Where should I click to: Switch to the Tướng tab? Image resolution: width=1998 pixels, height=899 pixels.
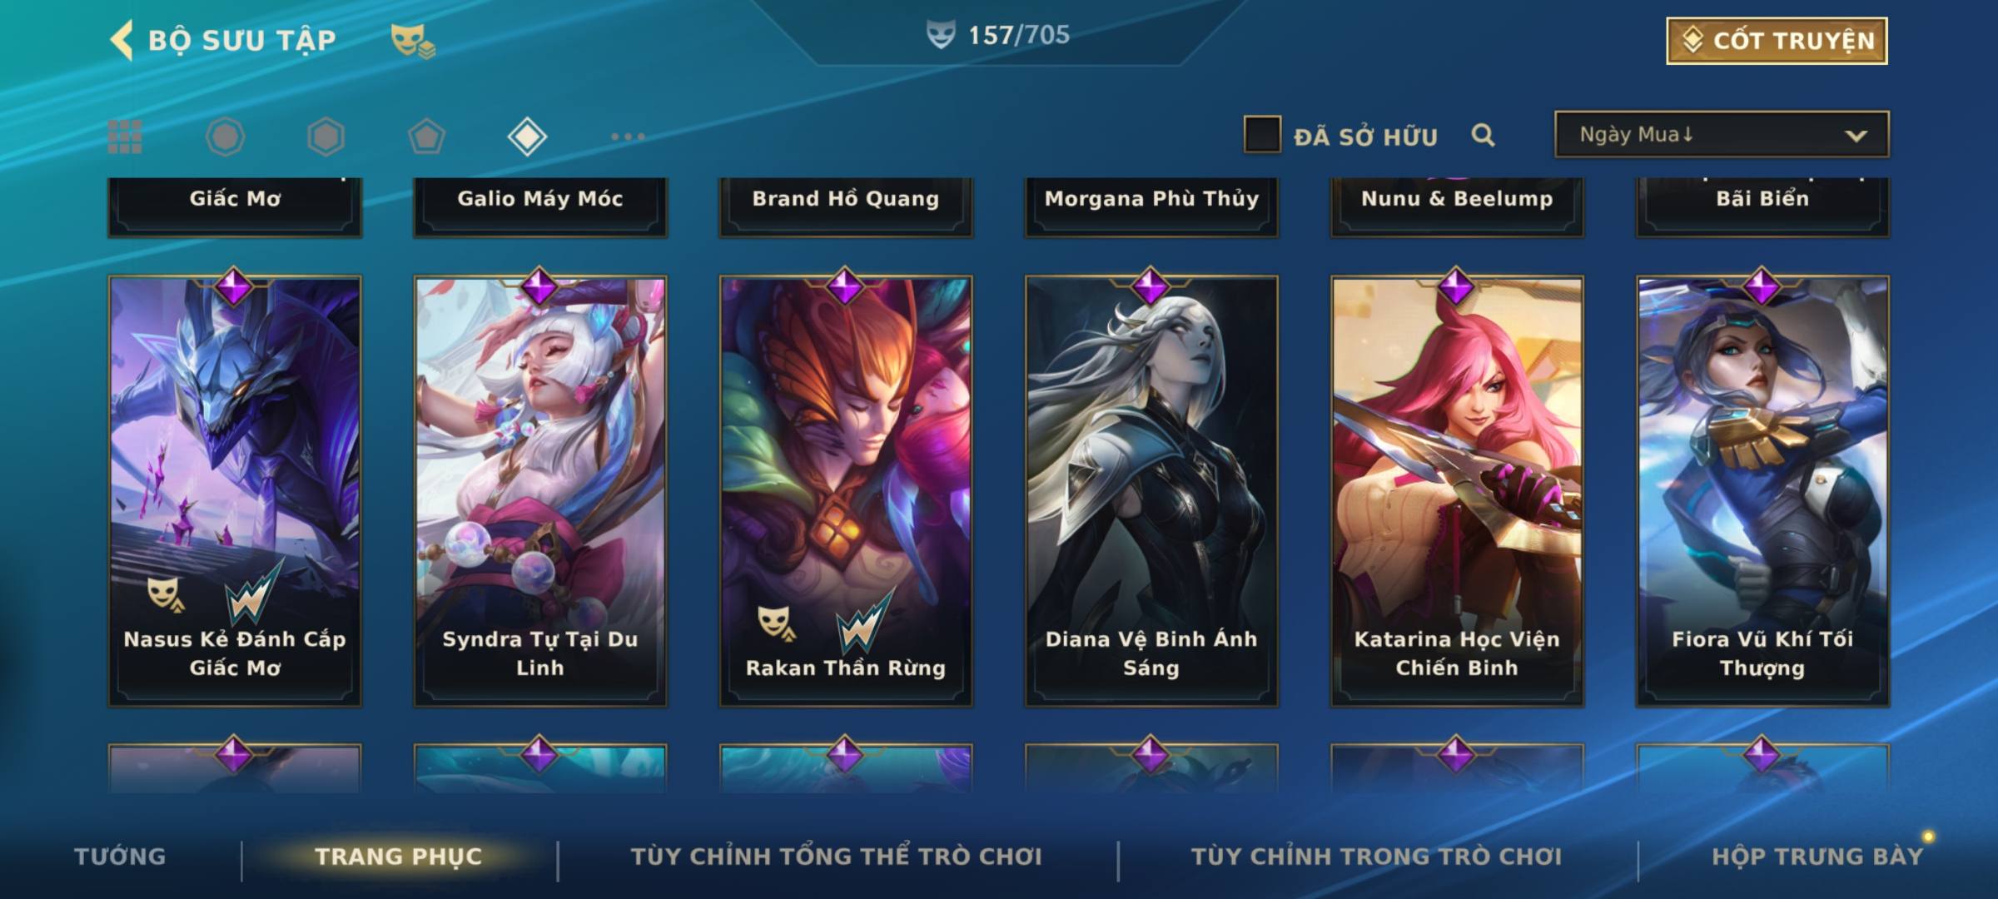click(x=120, y=857)
